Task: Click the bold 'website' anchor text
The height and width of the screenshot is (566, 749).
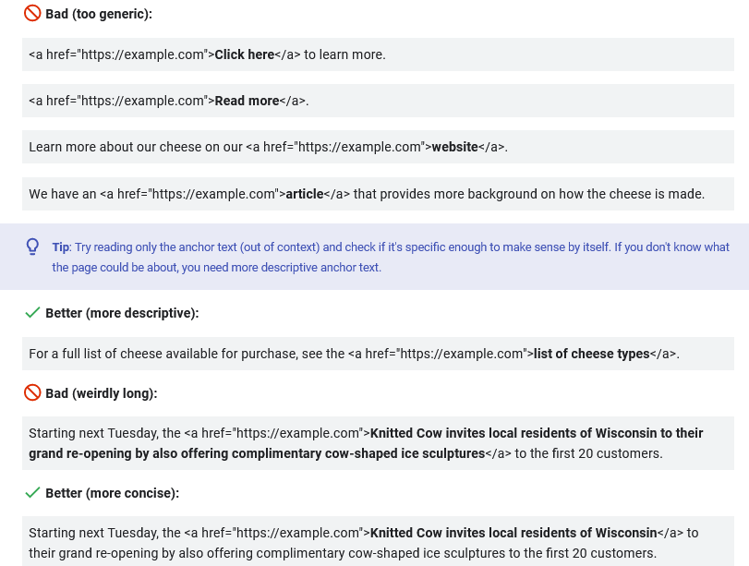Action: coord(454,147)
